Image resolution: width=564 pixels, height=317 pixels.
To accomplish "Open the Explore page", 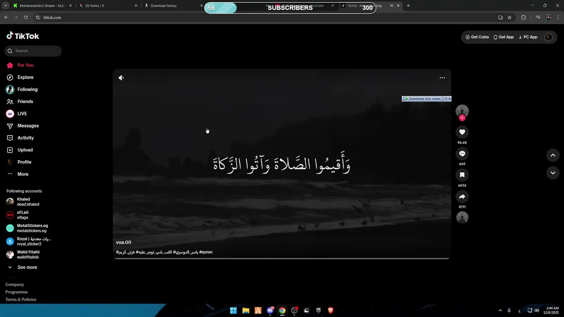I will (x=20, y=77).
